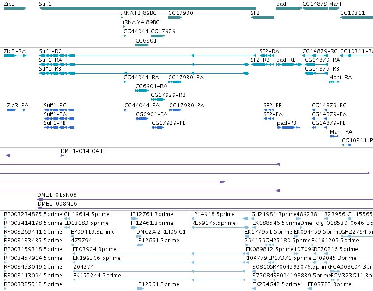This screenshot has height=291, width=373.
Task: Select the Sulf1-PC protein label
Action: point(55,106)
